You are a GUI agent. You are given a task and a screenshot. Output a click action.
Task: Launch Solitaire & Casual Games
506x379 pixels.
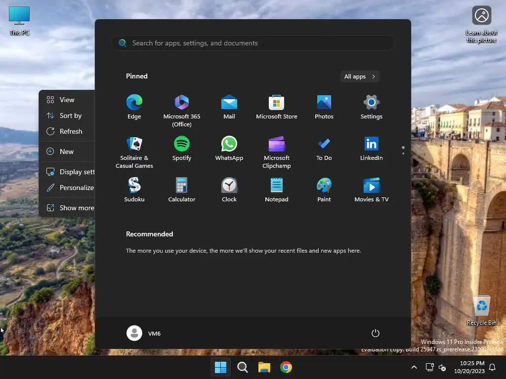point(134,152)
